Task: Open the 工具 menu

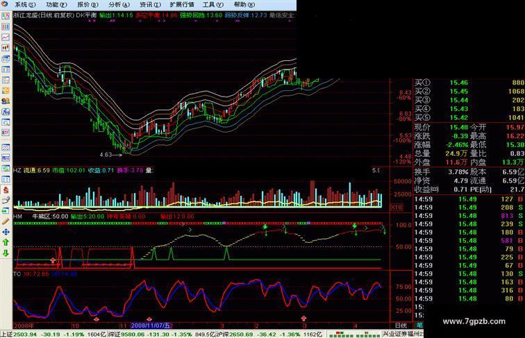Action: coord(213,5)
